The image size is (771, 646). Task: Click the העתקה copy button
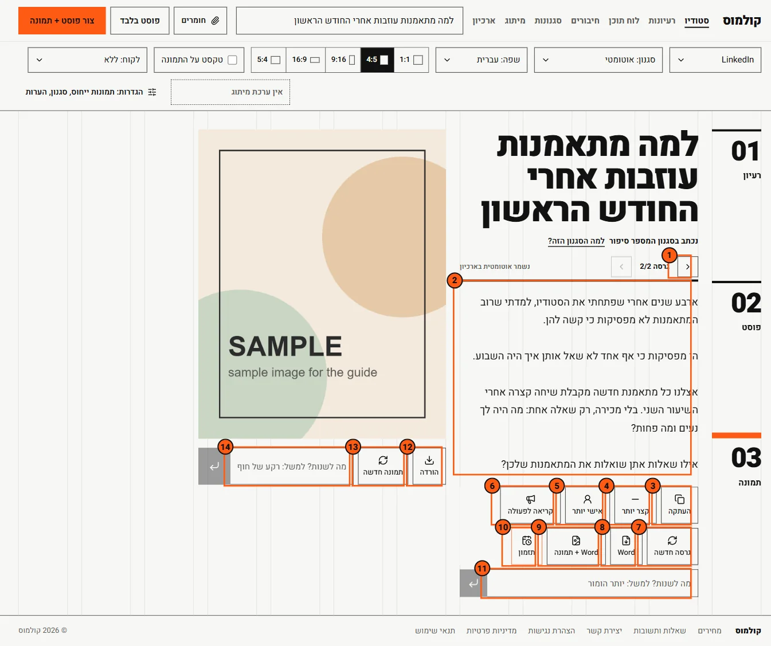point(679,504)
